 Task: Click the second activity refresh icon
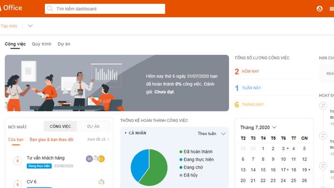(323, 136)
